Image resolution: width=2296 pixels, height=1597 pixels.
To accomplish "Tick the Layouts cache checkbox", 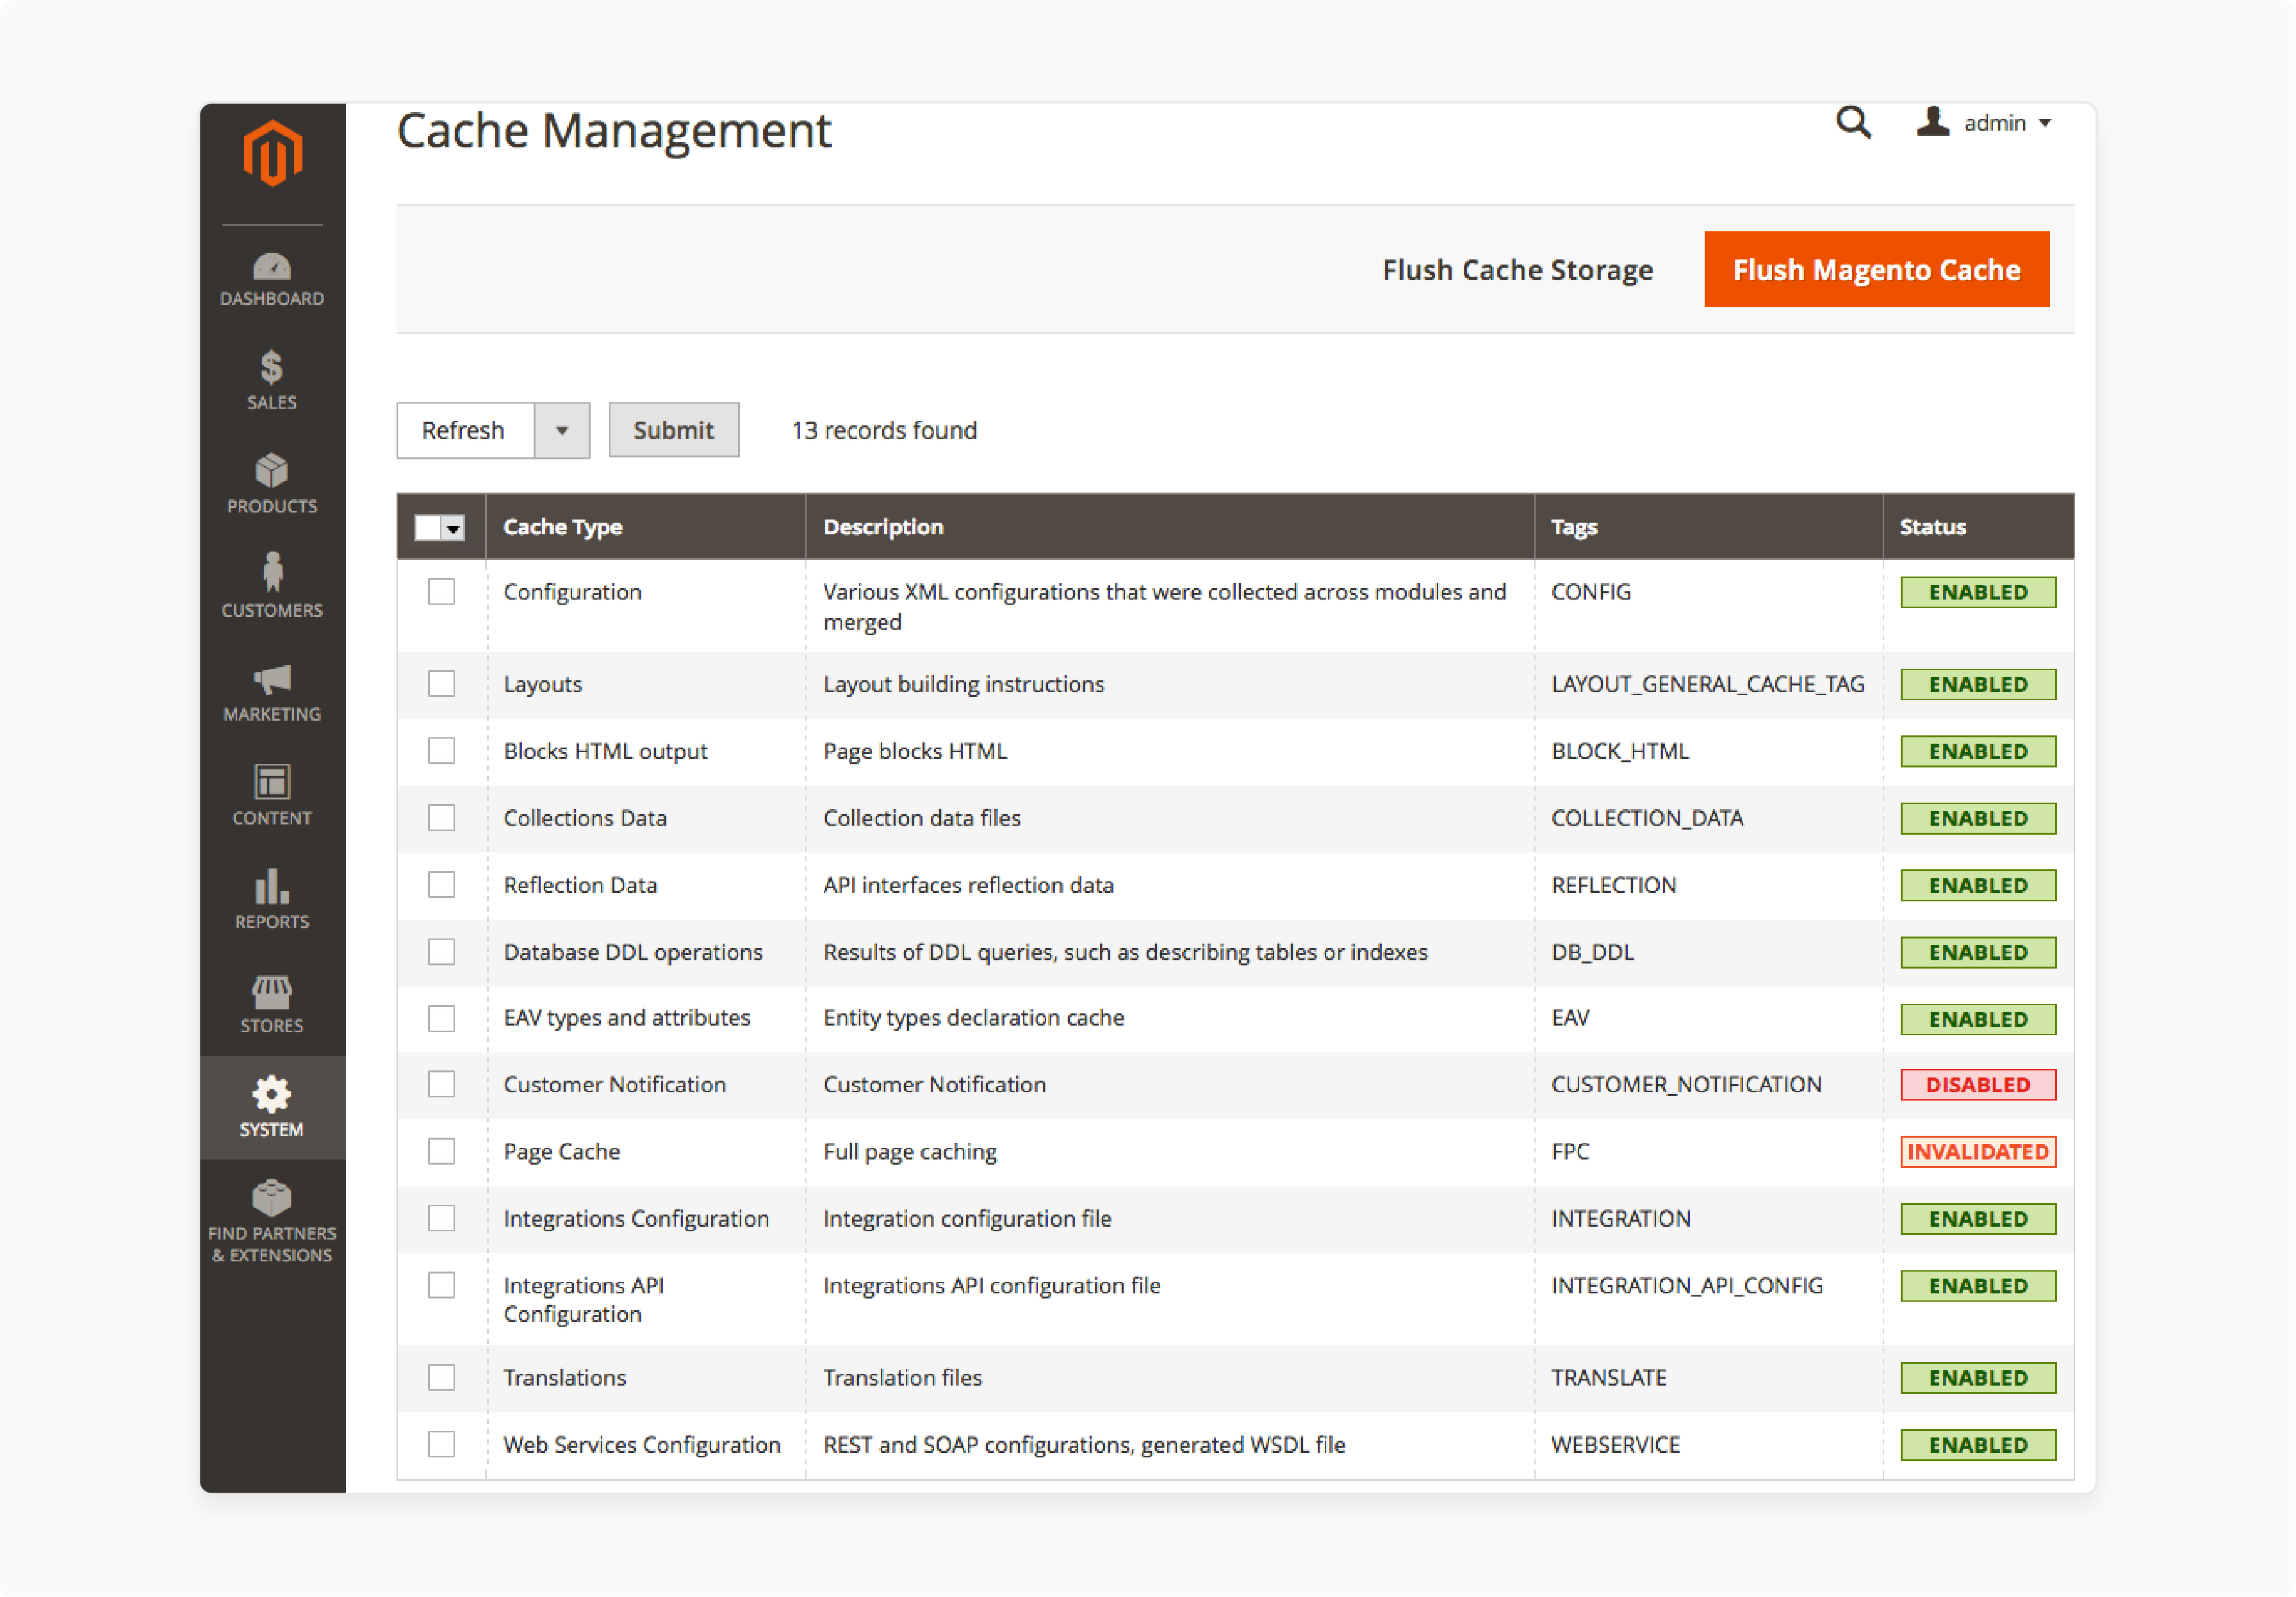I will coord(441,683).
